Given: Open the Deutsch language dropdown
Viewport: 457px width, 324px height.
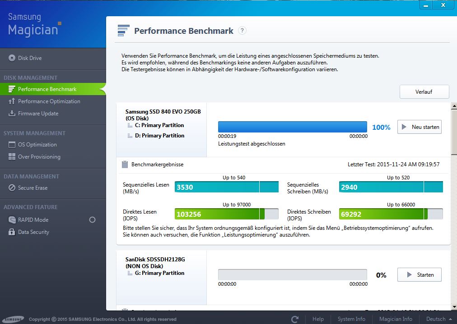Looking at the screenshot, I should (x=439, y=319).
